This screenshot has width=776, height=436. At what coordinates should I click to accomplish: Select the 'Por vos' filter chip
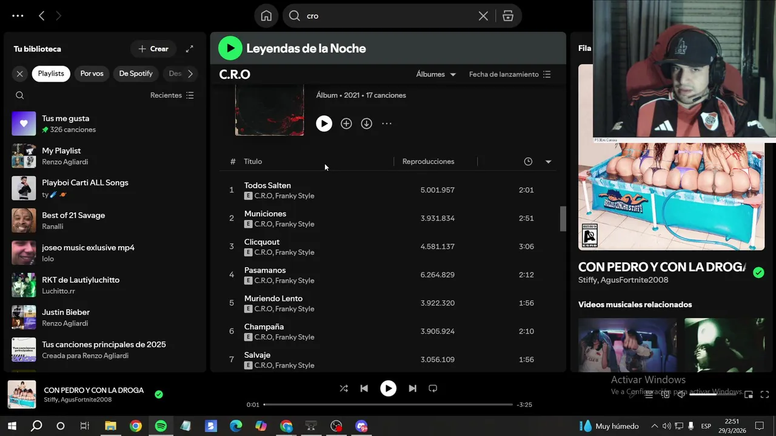coord(92,73)
